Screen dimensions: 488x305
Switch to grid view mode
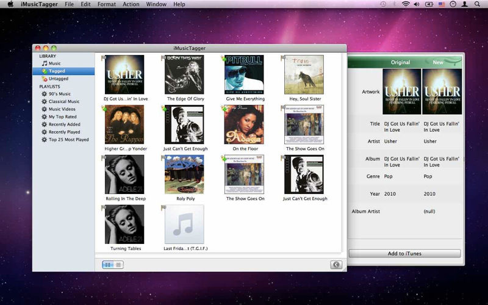tap(107, 265)
